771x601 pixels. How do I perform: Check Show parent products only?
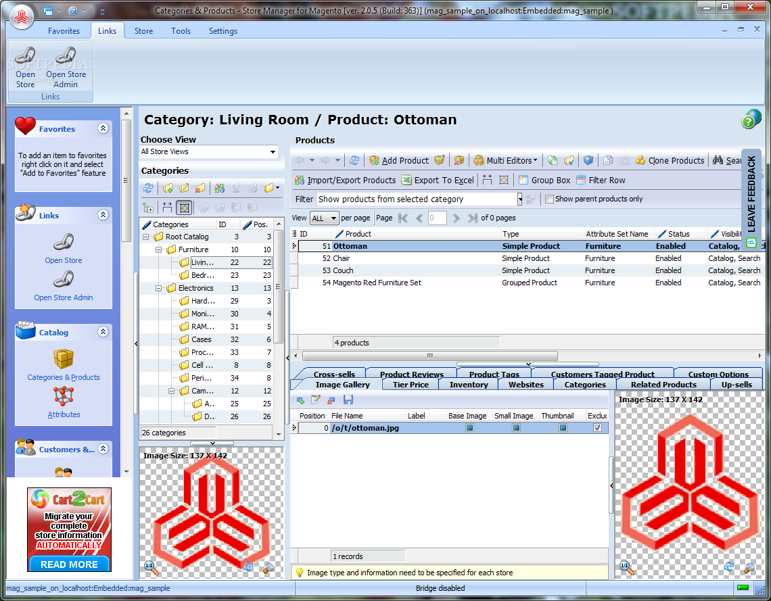click(x=550, y=199)
